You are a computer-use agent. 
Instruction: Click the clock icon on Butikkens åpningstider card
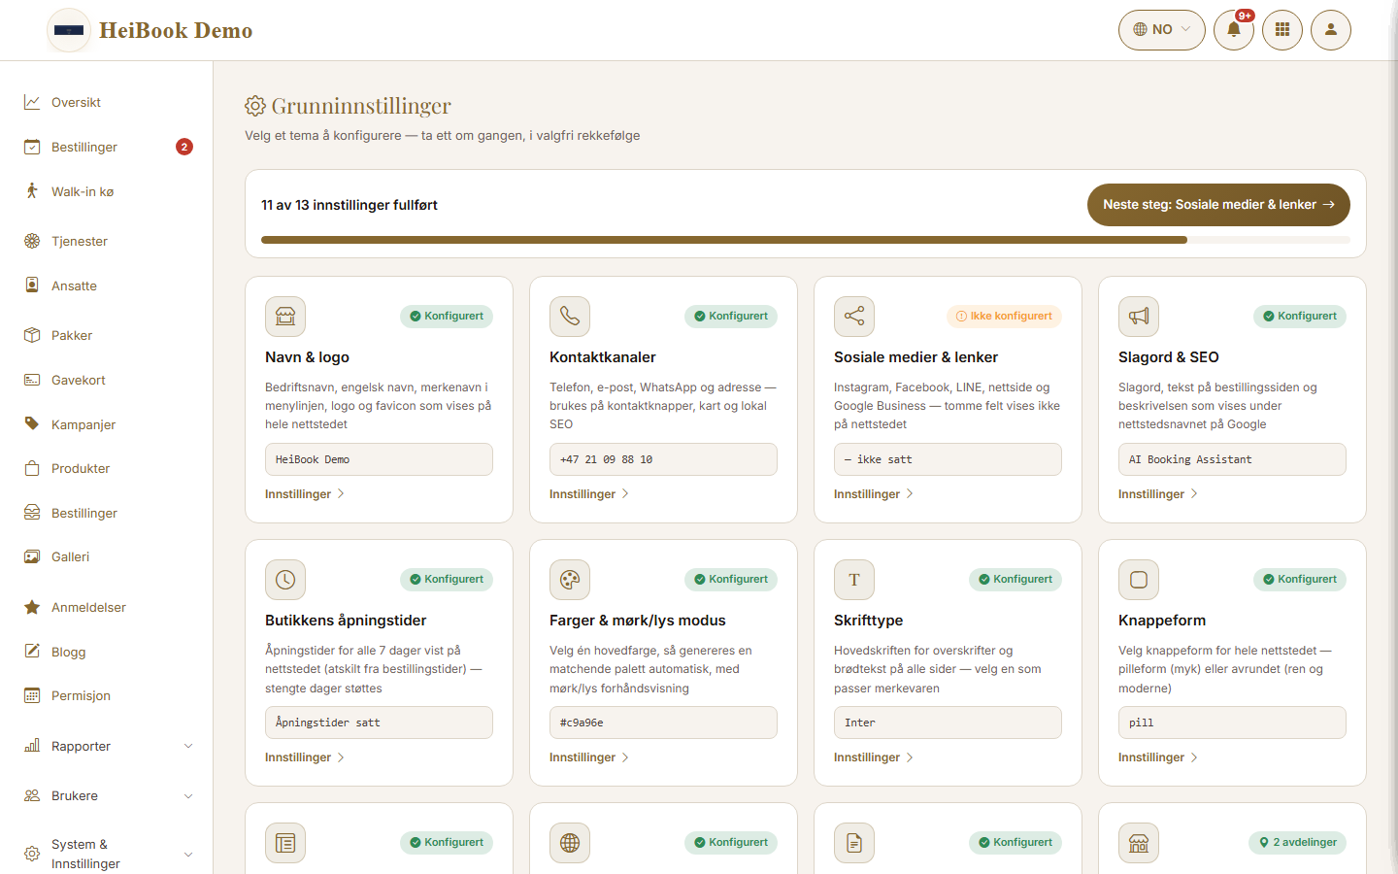[285, 580]
